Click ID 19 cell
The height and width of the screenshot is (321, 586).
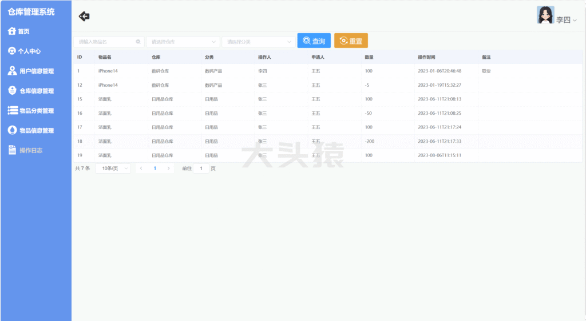[80, 155]
